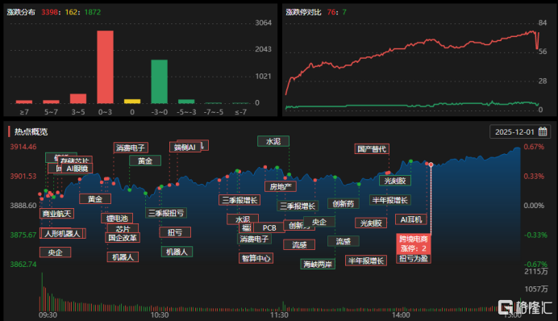This screenshot has height=321, width=558.
Task: Click the 海峡两岸 hotspot tag
Action: pyautogui.click(x=318, y=264)
